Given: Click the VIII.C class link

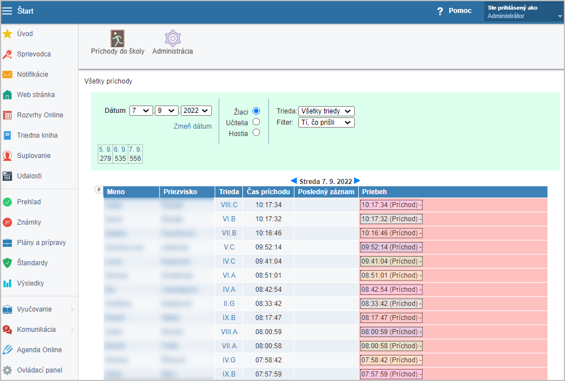Looking at the screenshot, I should point(229,205).
